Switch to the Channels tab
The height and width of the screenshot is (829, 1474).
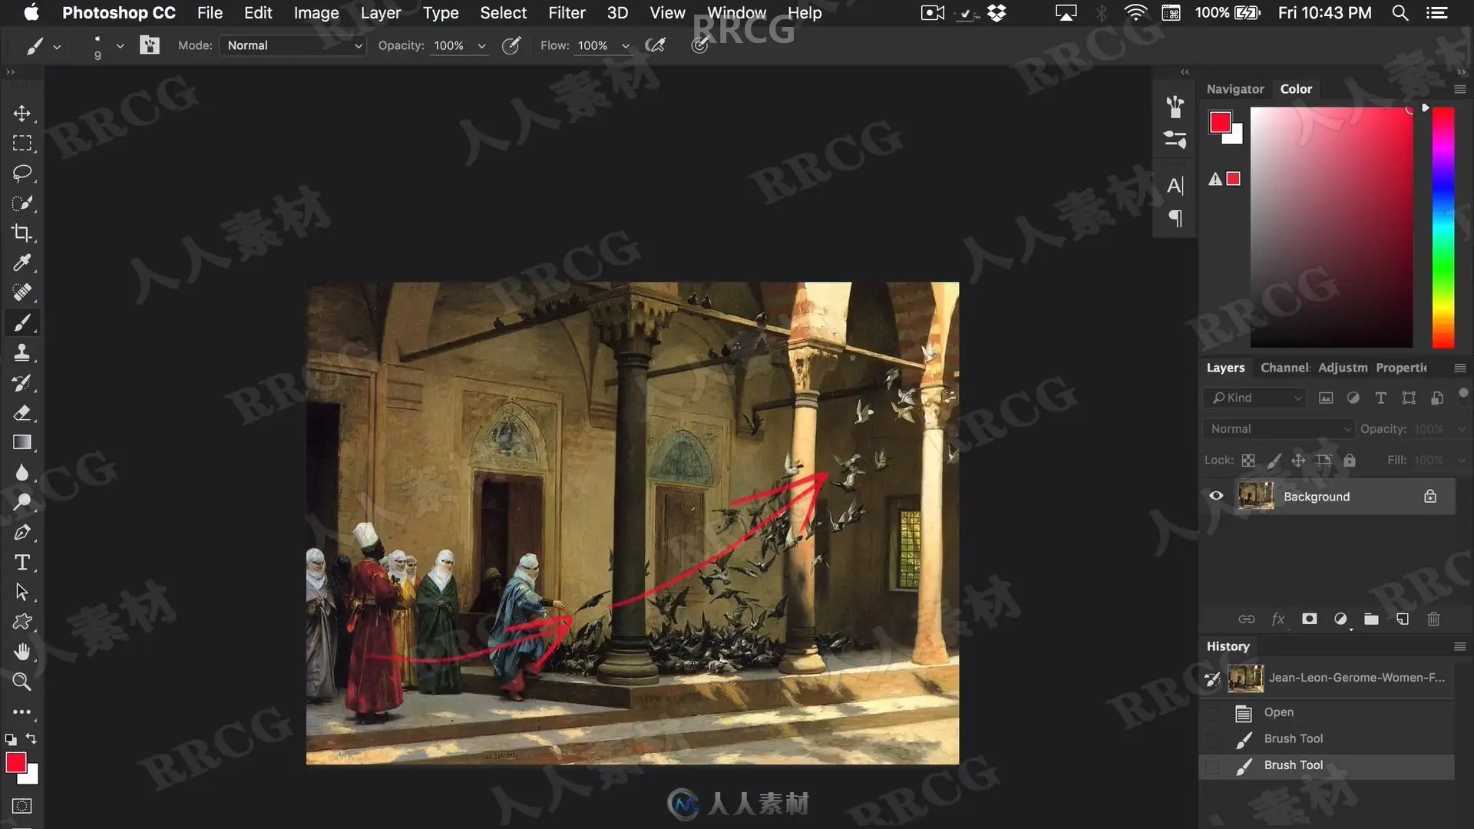point(1284,368)
